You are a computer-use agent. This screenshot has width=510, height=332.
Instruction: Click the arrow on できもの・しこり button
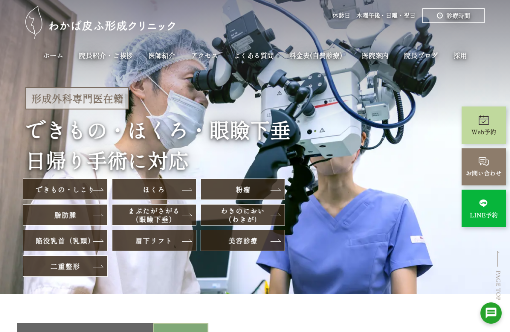point(98,190)
